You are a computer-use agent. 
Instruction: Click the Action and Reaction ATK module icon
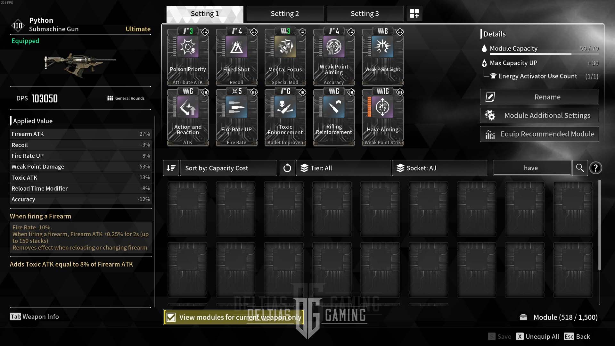pos(187,107)
